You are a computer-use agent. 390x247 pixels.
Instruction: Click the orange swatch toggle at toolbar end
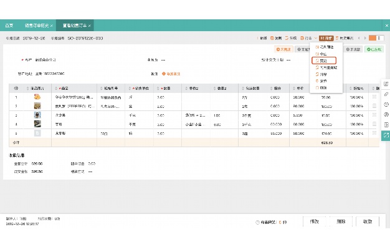point(373,38)
